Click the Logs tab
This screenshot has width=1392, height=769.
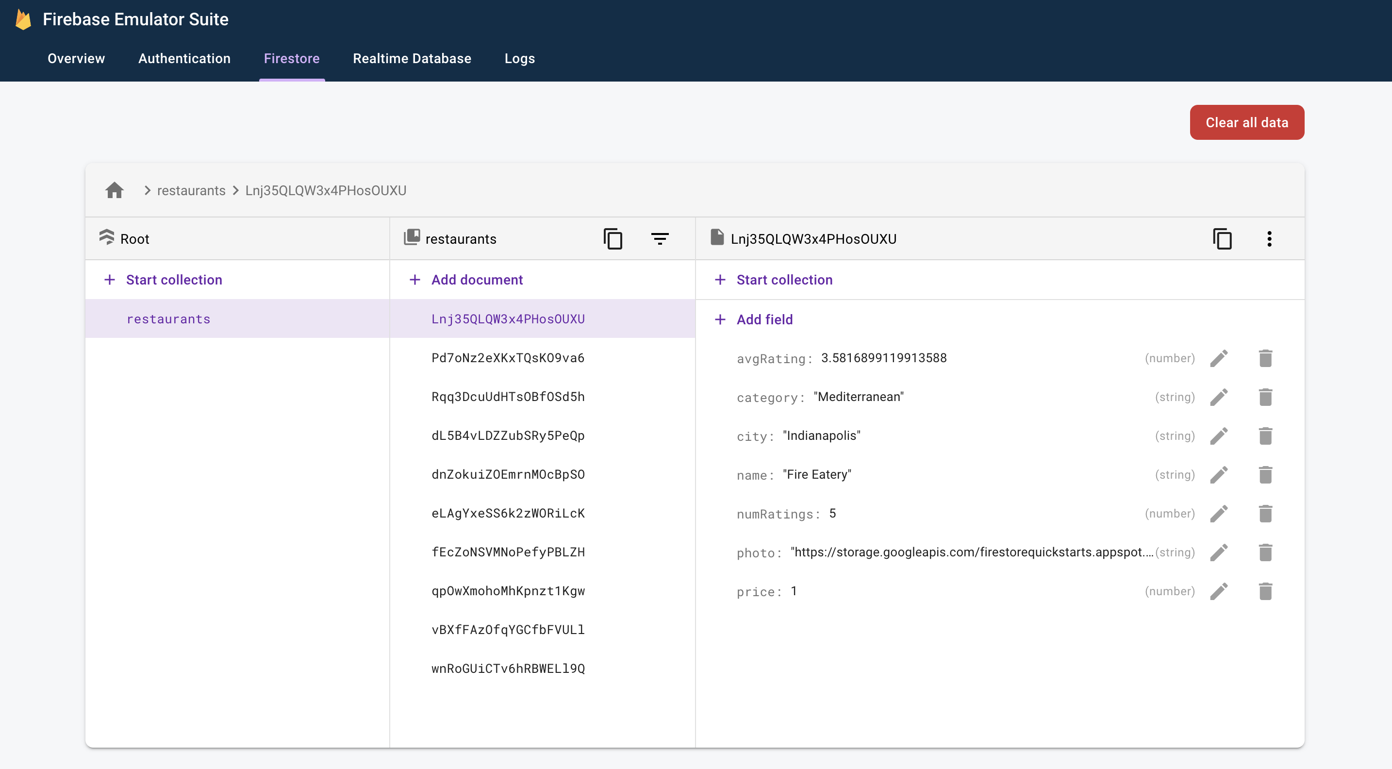(x=520, y=59)
